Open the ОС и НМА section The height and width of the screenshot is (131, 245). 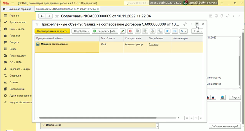pyautogui.click(x=15, y=62)
